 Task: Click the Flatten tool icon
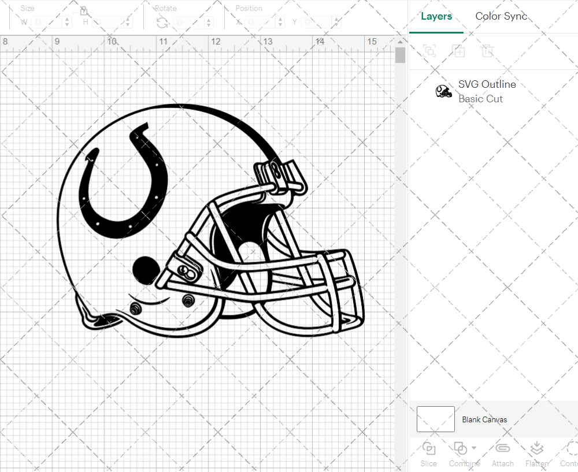click(x=536, y=449)
